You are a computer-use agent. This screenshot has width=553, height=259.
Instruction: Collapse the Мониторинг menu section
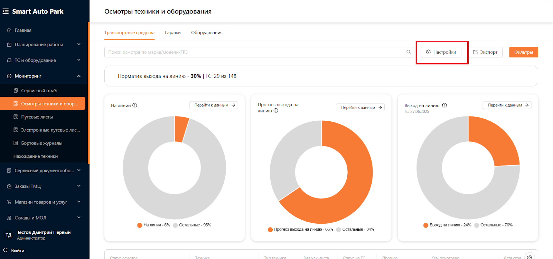coord(45,76)
